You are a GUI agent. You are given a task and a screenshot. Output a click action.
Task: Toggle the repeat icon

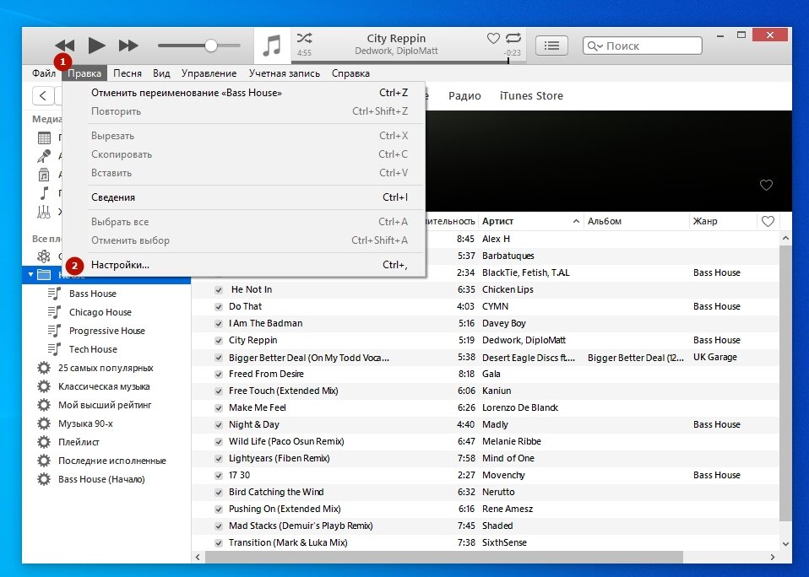(513, 38)
